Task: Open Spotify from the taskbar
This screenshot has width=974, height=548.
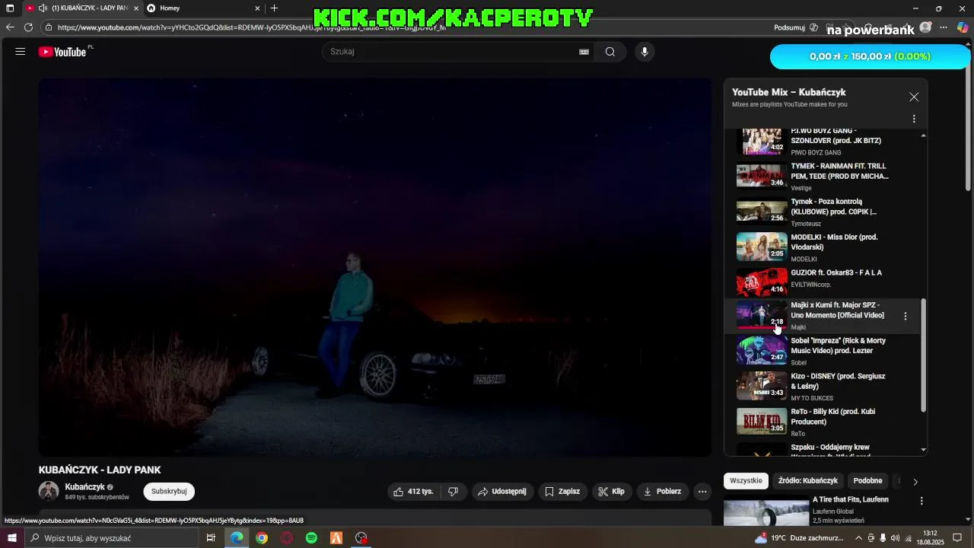Action: [x=311, y=538]
